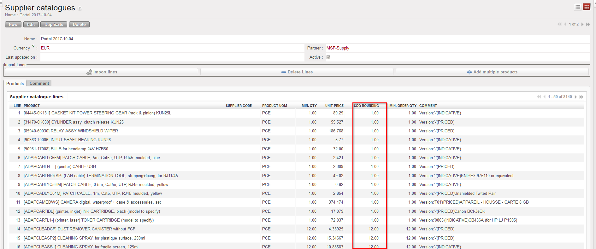Switch to list view icon
Image resolution: width=596 pixels, height=249 pixels.
(x=578, y=7)
